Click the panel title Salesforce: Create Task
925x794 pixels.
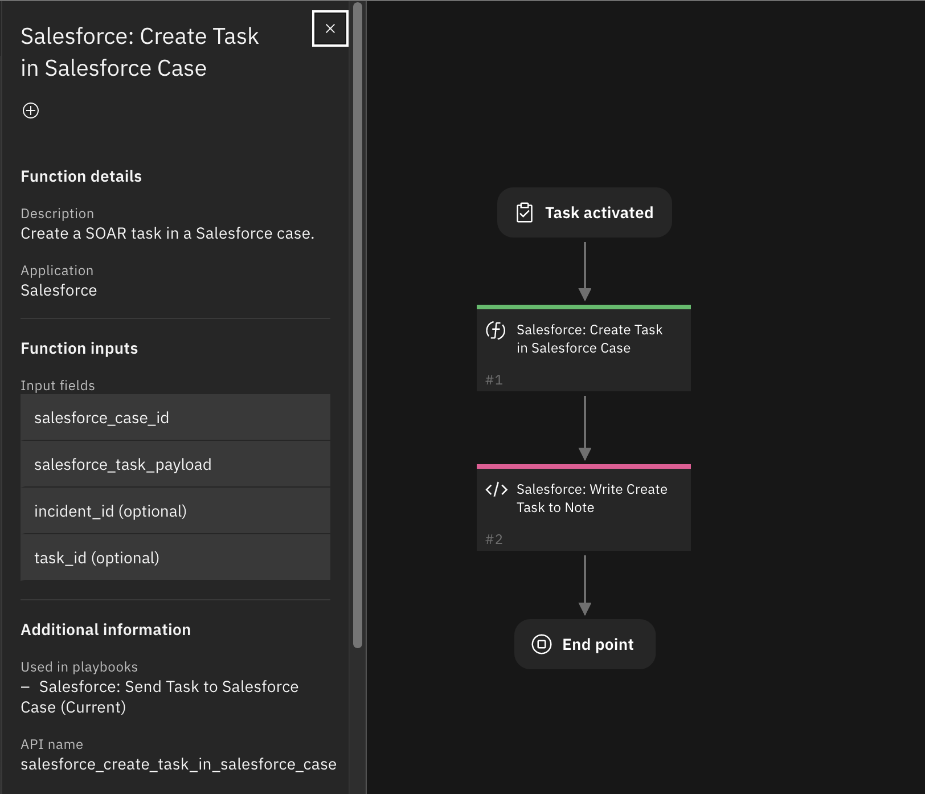pyautogui.click(x=140, y=52)
